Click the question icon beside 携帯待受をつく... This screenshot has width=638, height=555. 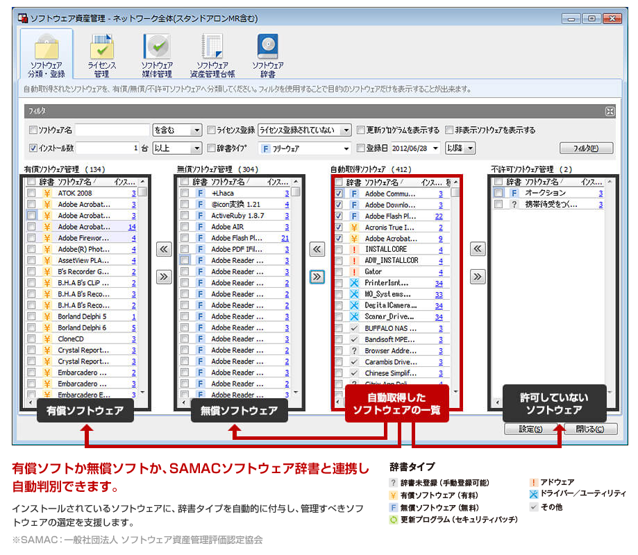pos(514,204)
